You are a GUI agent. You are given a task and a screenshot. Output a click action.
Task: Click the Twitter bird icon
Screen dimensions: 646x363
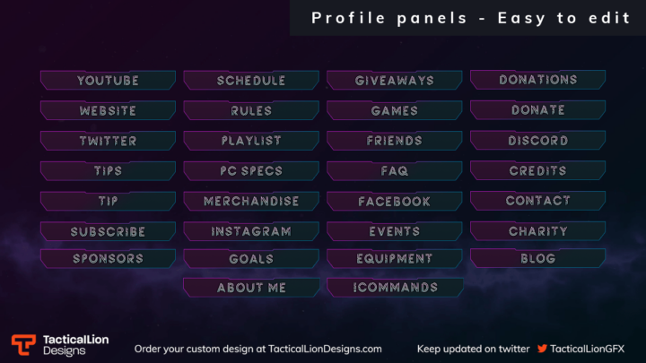tap(542, 349)
